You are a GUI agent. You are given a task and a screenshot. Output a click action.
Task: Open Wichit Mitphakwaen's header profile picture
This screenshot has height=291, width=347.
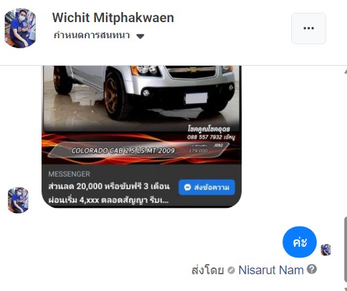tap(20, 28)
